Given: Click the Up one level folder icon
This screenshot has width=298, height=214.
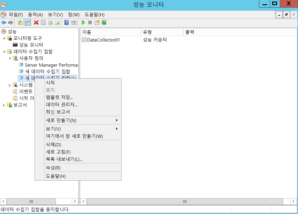Looking at the screenshot, I should coord(20,23).
